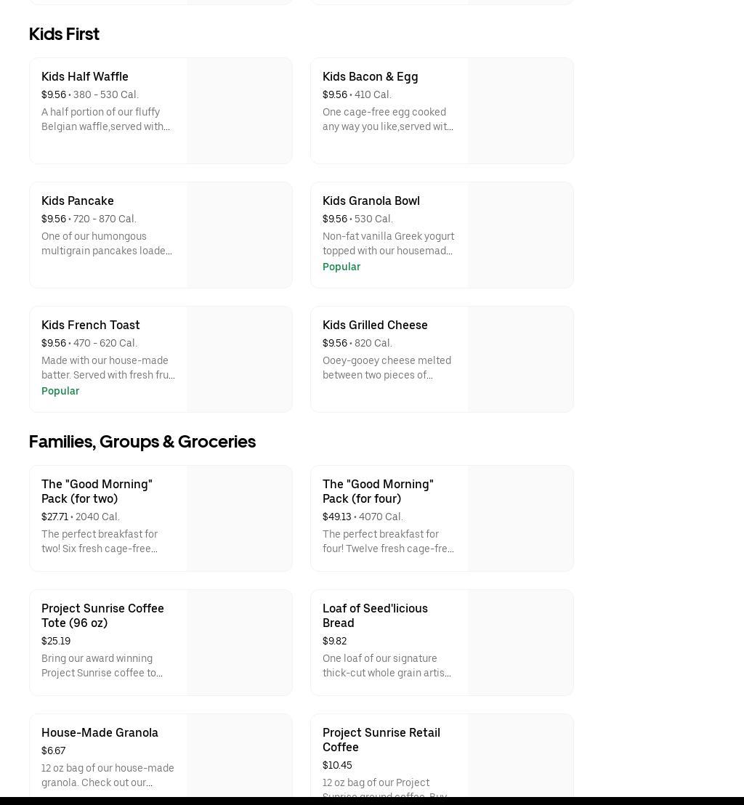Open Project Sunrise Coffee Tote (96 oz)
The width and height of the screenshot is (744, 805).
pos(102,616)
